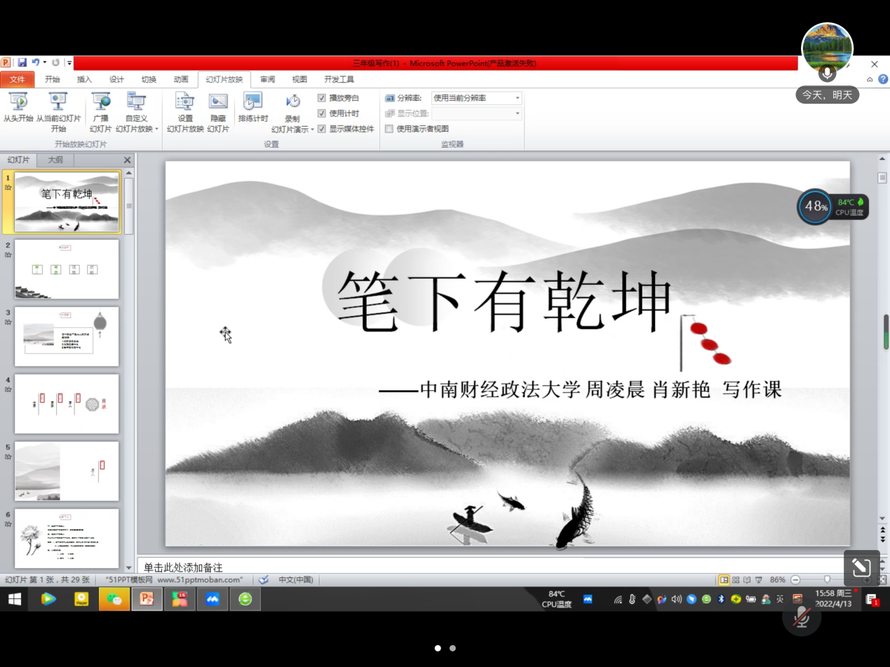This screenshot has height=667, width=890.
Task: Switch to the Outline (大纲) pane tab
Action: pyautogui.click(x=55, y=160)
